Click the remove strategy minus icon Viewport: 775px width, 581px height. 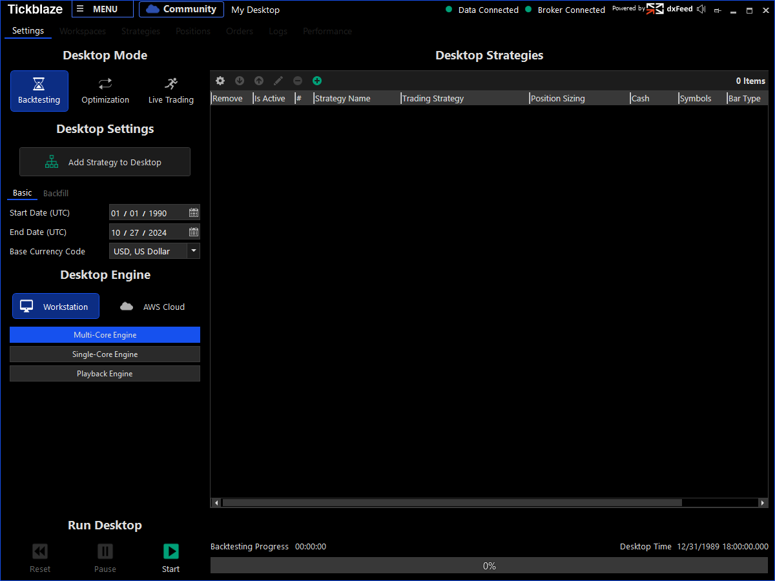tap(298, 81)
